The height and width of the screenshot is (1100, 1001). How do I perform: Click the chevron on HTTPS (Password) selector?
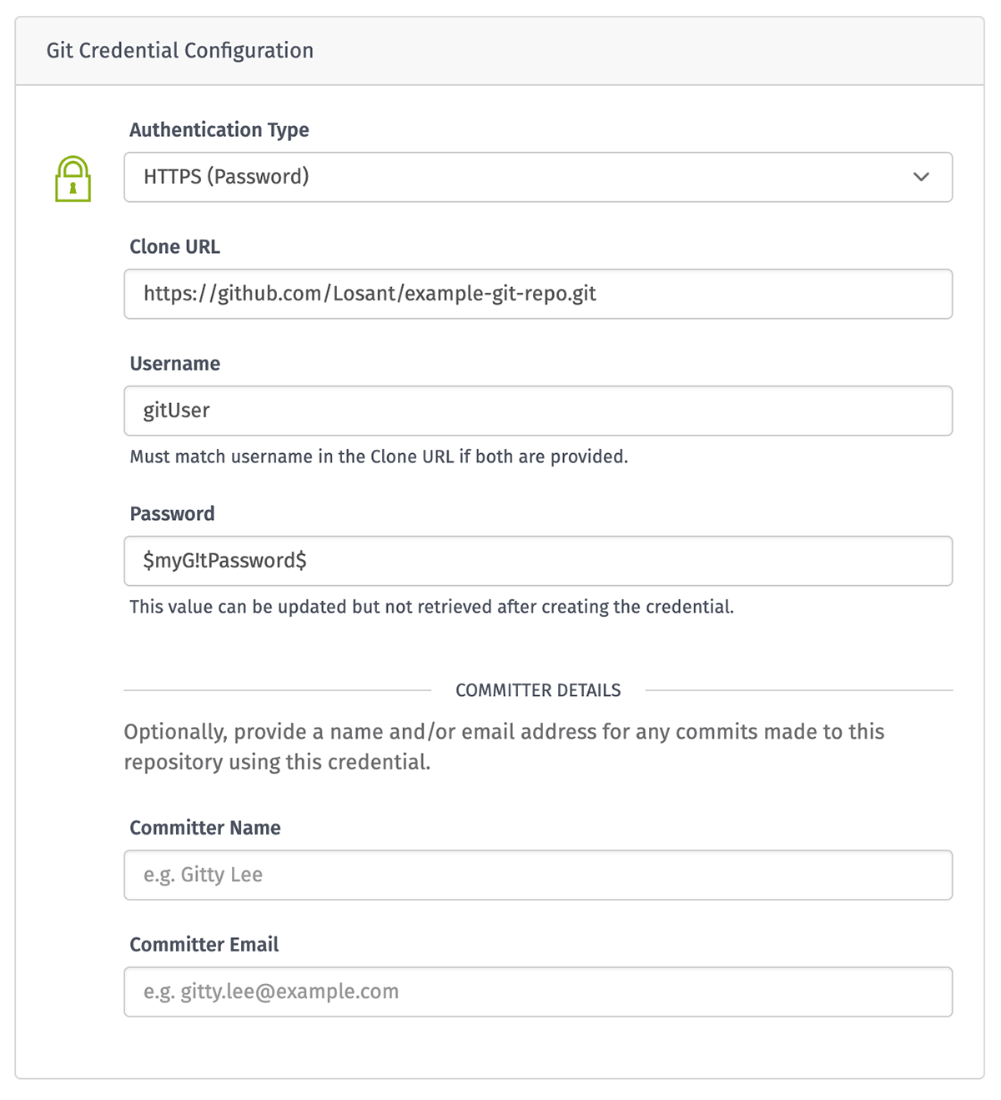pyautogui.click(x=921, y=177)
